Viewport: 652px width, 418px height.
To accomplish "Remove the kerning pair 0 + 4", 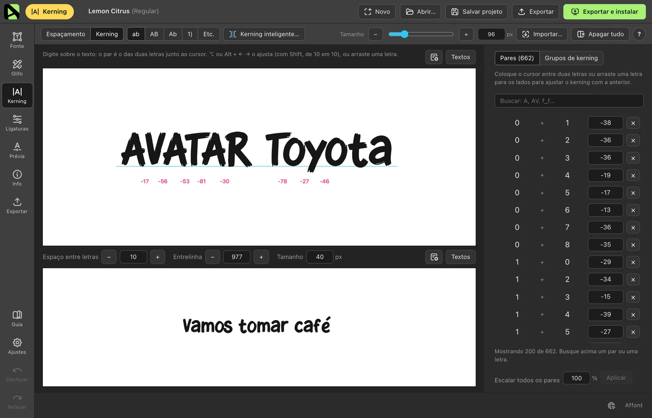I will (x=633, y=175).
